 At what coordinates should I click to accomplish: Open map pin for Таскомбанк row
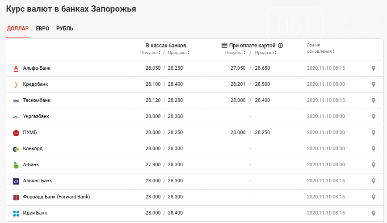click(374, 101)
